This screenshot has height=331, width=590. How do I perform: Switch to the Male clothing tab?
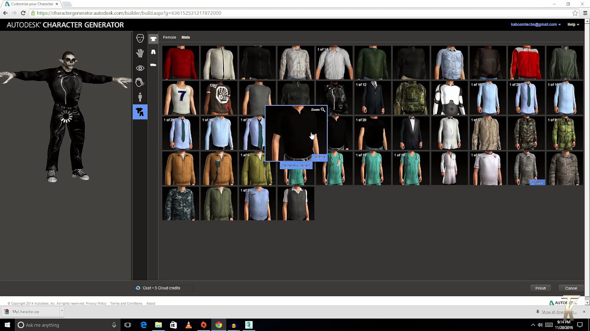click(186, 37)
